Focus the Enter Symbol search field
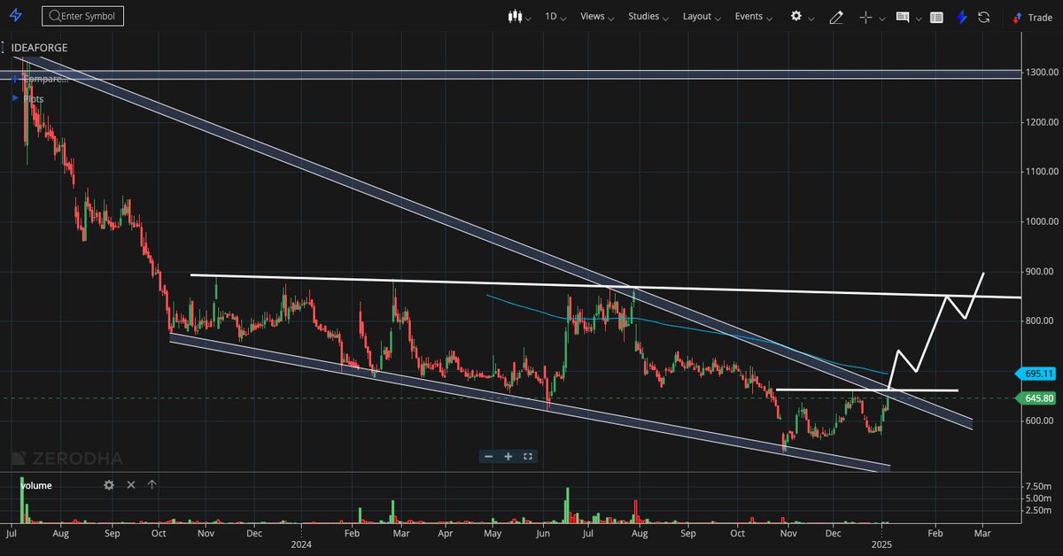Viewport: 1063px width, 556px height. [x=83, y=16]
